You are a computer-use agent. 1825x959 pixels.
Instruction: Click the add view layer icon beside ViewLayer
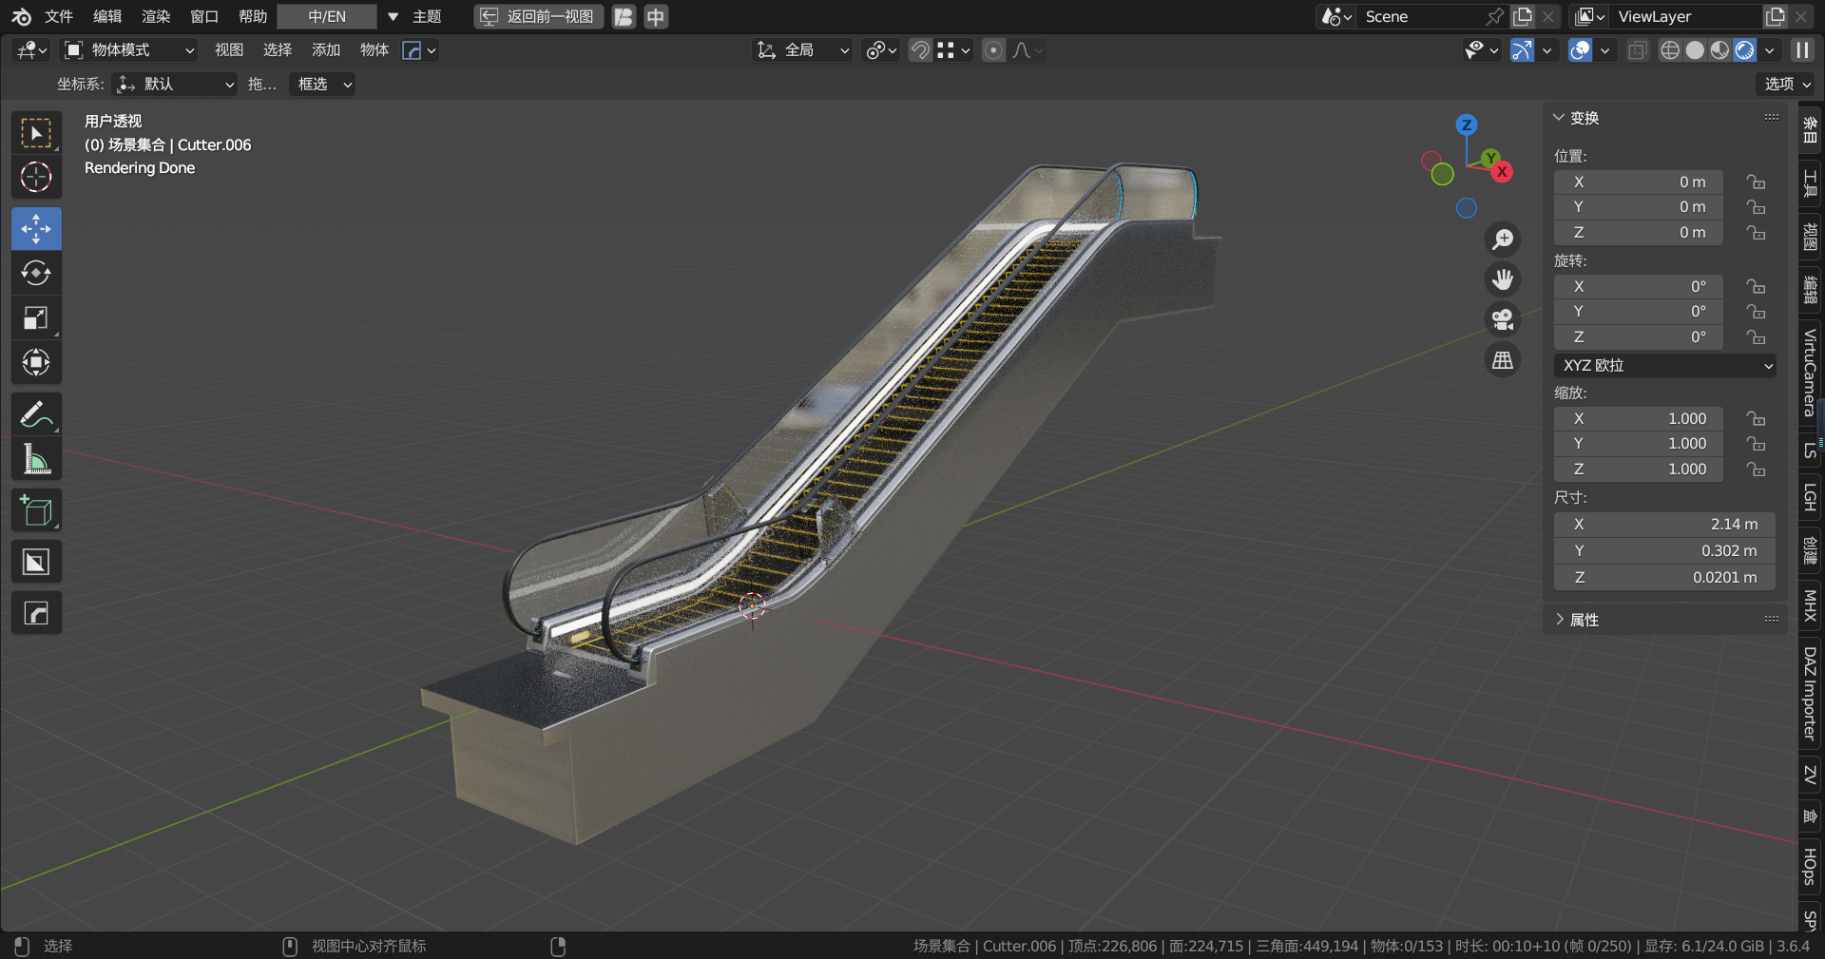pos(1776,16)
